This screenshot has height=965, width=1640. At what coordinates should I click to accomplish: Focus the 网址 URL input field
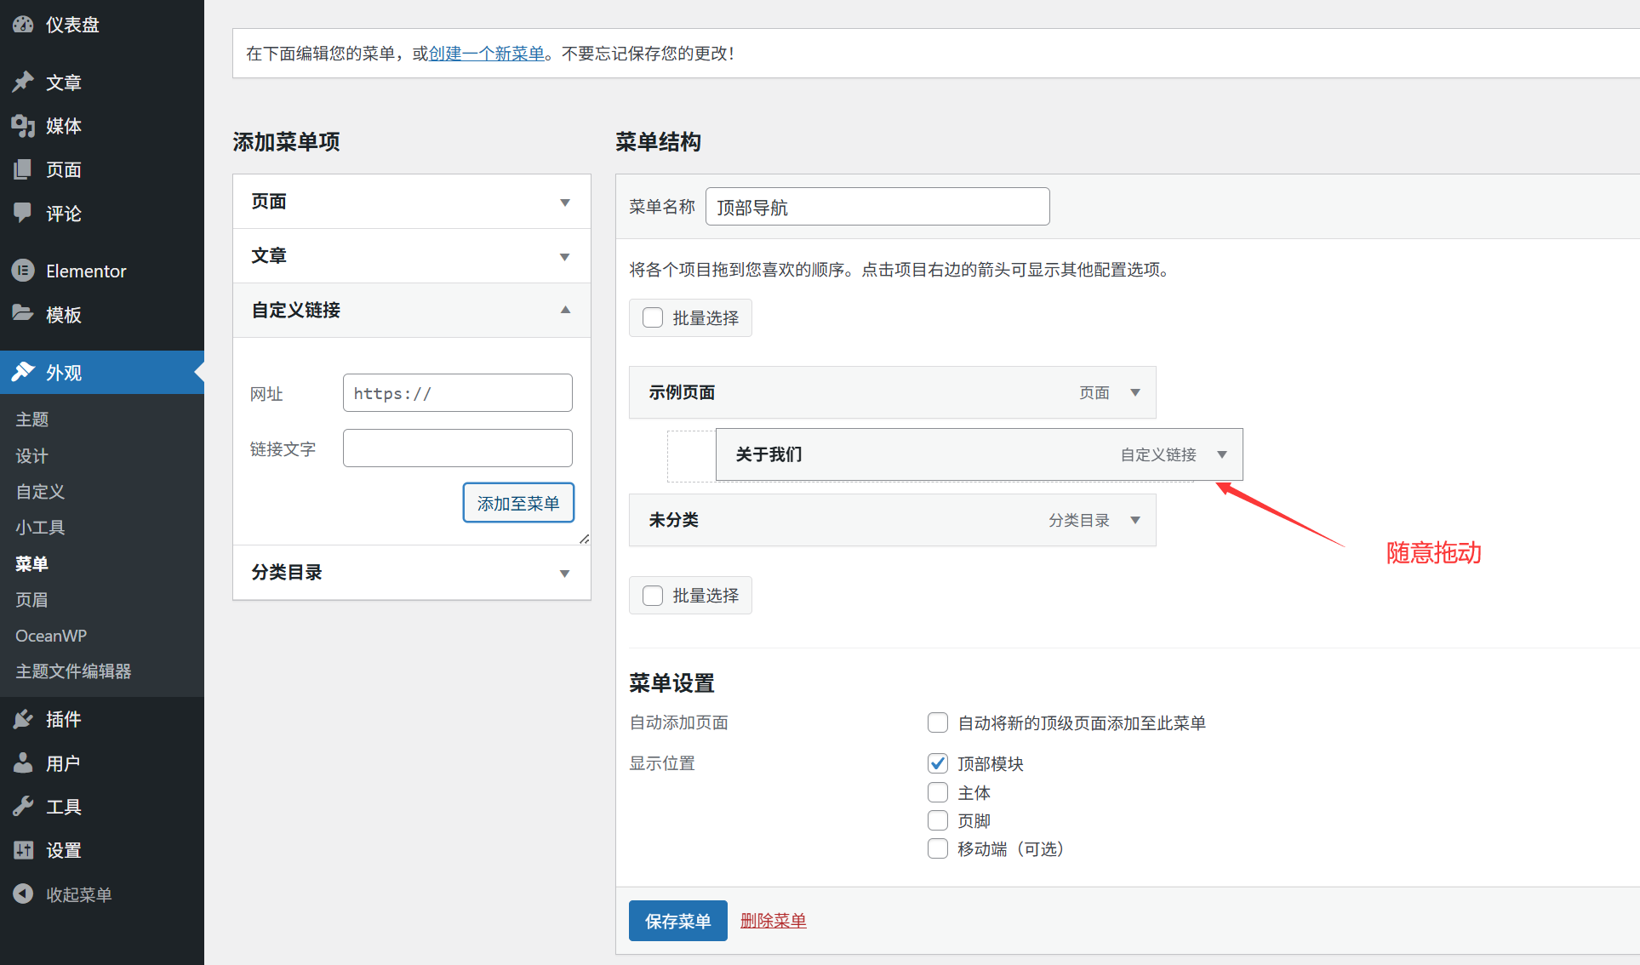pyautogui.click(x=458, y=392)
